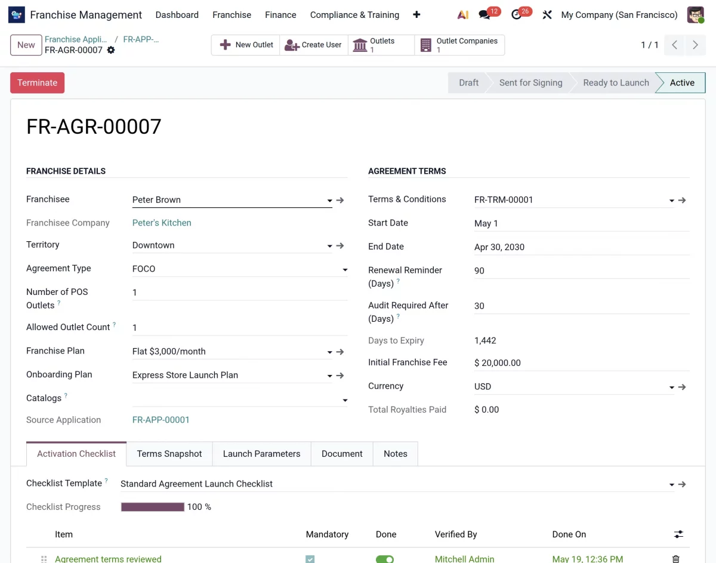This screenshot has width=716, height=563.
Task: Open the Outlets stat button
Action: point(381,45)
